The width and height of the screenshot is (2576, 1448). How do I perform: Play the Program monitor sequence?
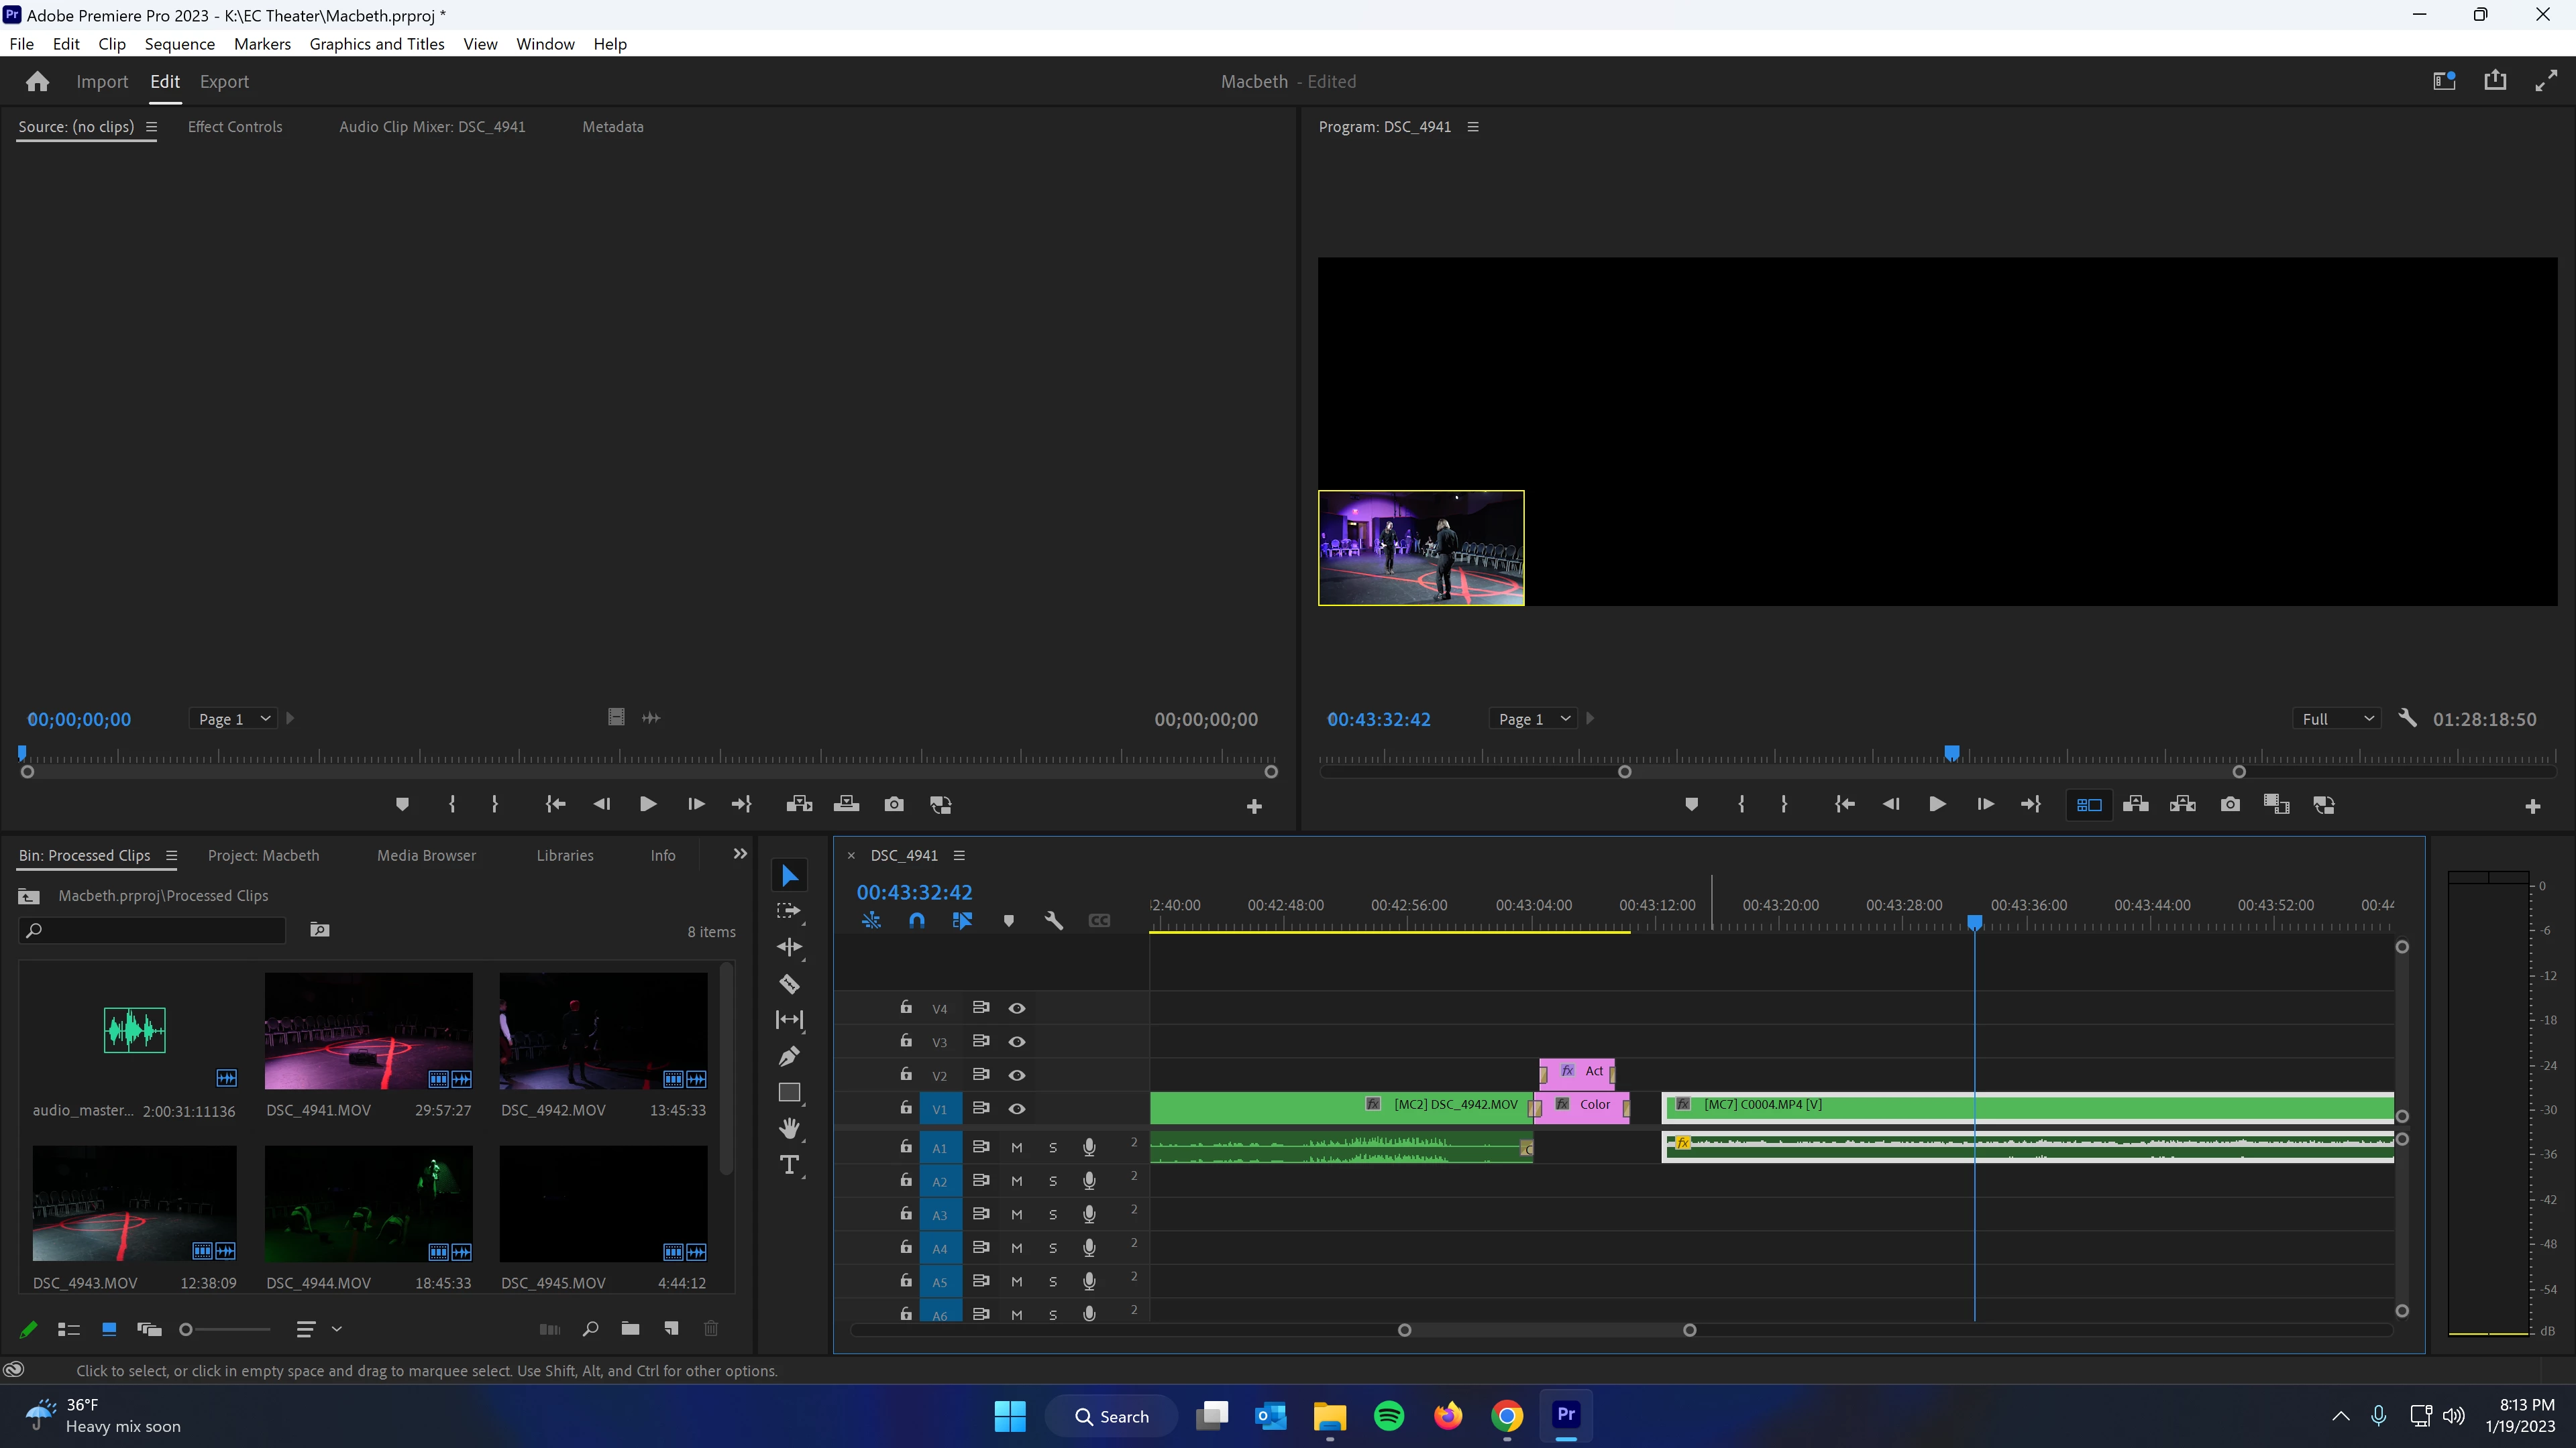1937,804
